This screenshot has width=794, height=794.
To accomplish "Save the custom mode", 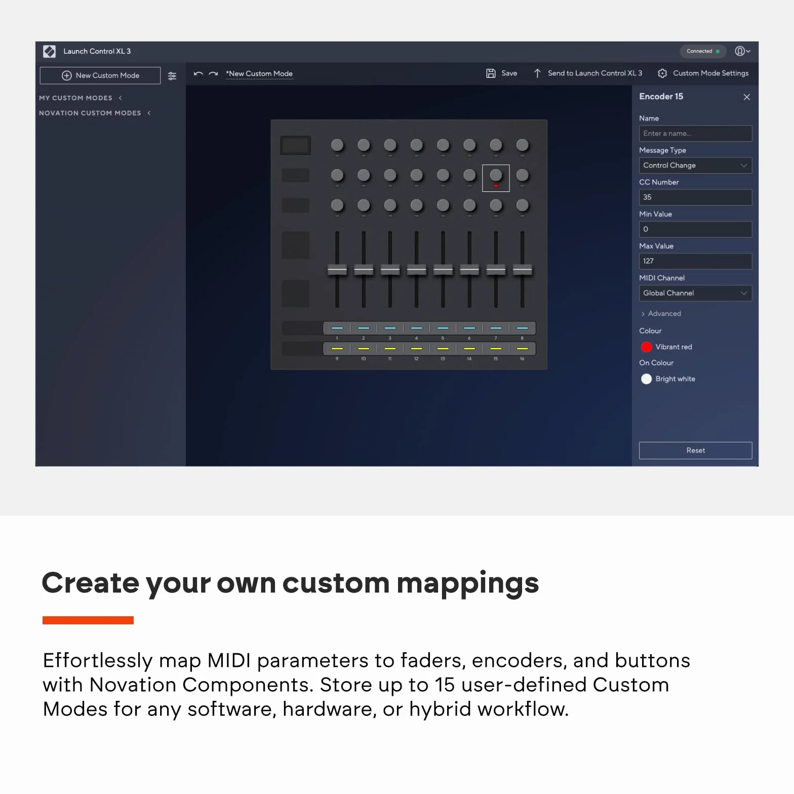I will tap(502, 73).
